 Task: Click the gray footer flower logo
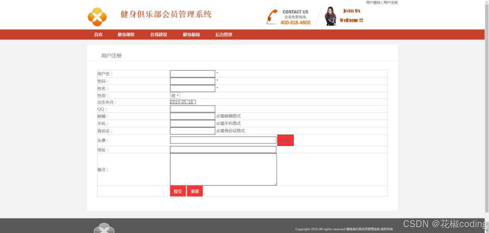click(x=104, y=229)
